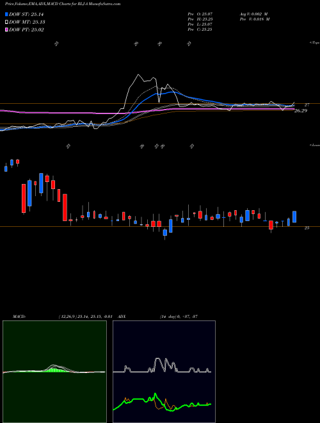This screenshot has height=423, width=320.
Task: Select the 'DOW PT: 25.02' legend text
Action: [26, 29]
